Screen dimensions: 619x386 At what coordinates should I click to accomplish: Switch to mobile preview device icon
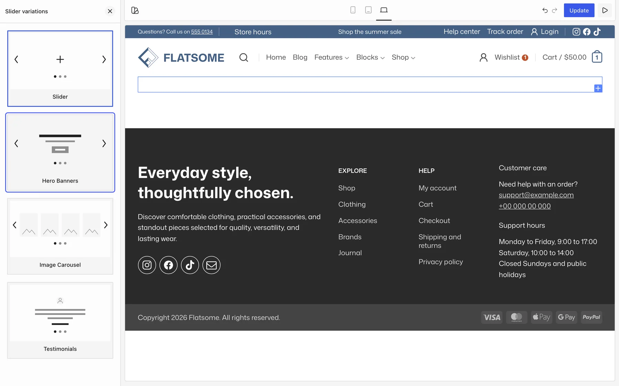tap(353, 10)
